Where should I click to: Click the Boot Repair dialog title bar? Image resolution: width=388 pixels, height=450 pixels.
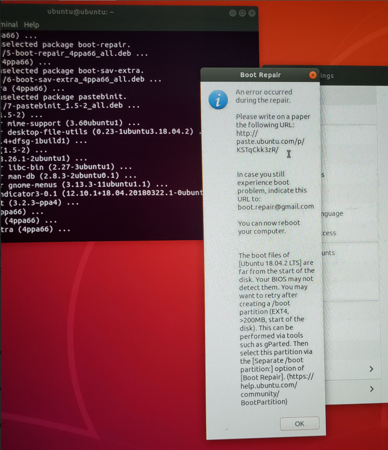tap(260, 75)
